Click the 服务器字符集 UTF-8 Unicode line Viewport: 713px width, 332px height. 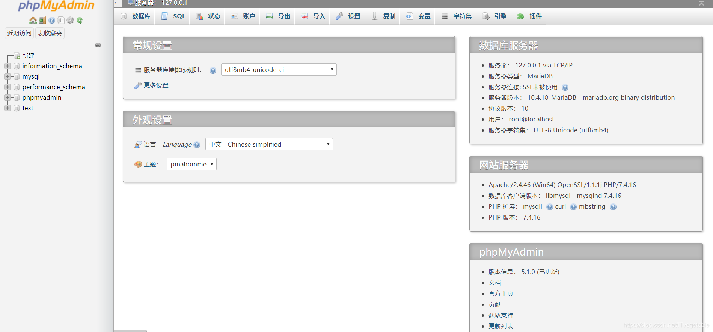pyautogui.click(x=549, y=130)
